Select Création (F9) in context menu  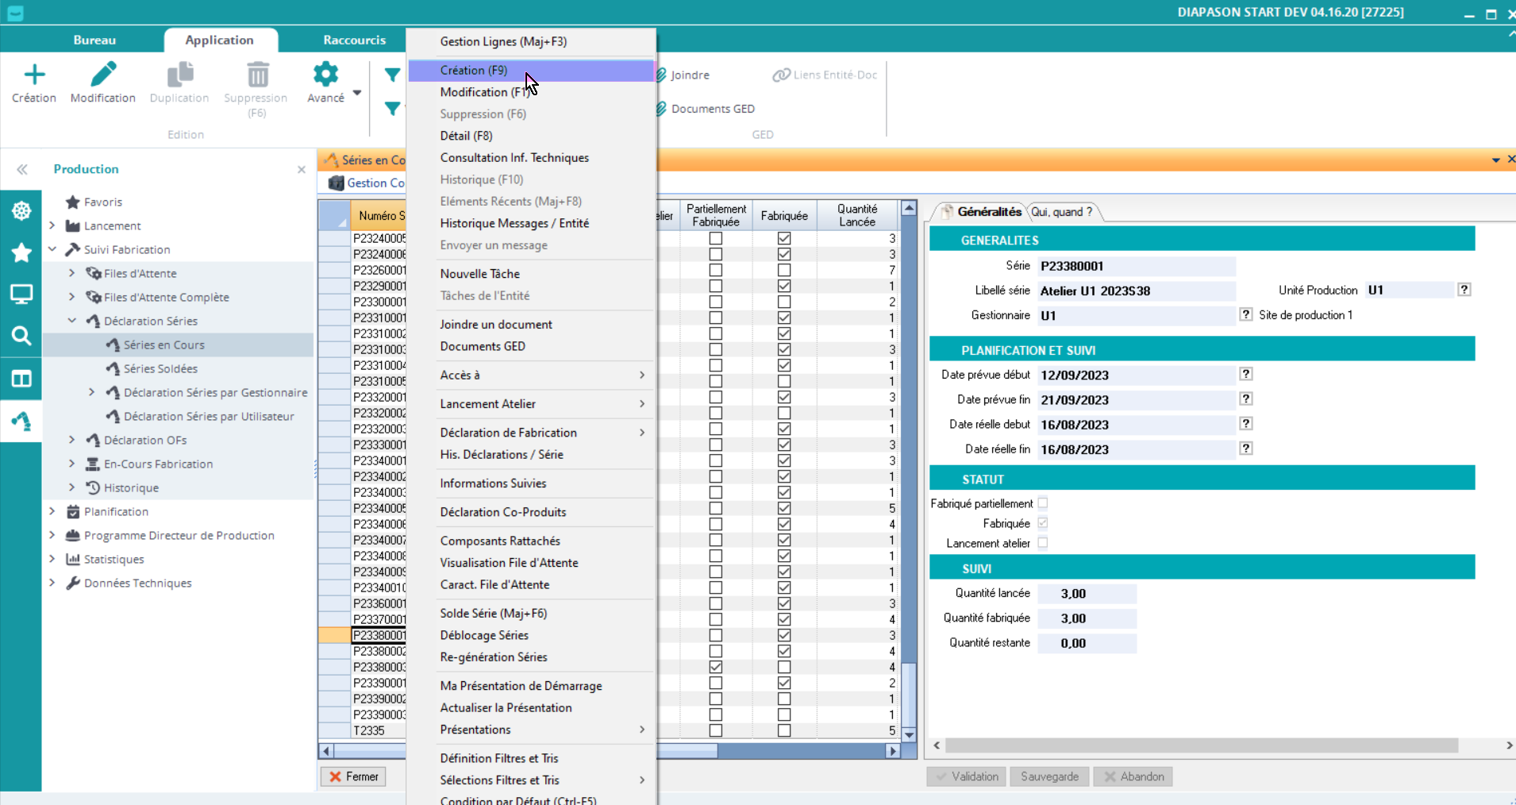click(474, 71)
